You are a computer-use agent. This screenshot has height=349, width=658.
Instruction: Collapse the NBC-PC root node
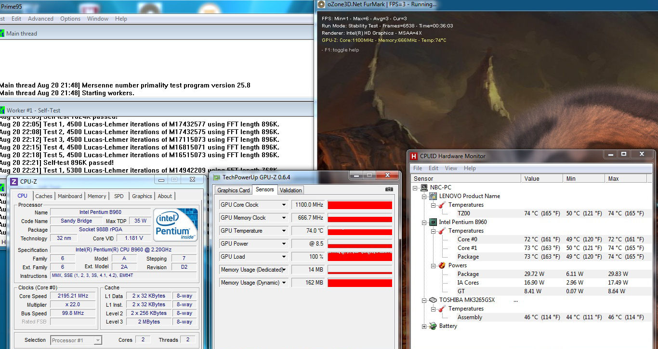coord(416,187)
